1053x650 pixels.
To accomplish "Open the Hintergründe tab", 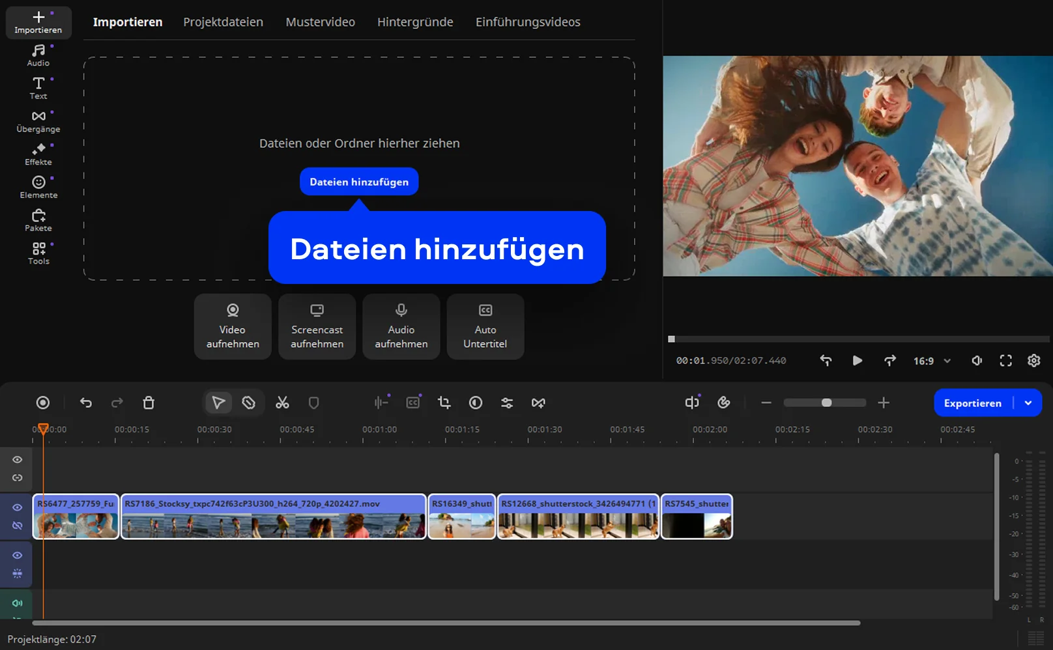I will (x=415, y=22).
